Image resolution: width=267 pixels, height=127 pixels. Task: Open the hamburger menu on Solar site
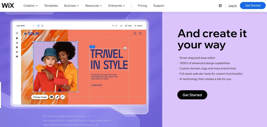click(140, 33)
